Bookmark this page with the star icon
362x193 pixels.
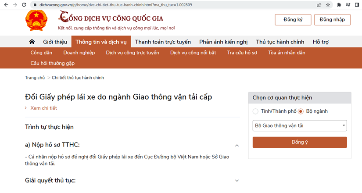coord(328,5)
